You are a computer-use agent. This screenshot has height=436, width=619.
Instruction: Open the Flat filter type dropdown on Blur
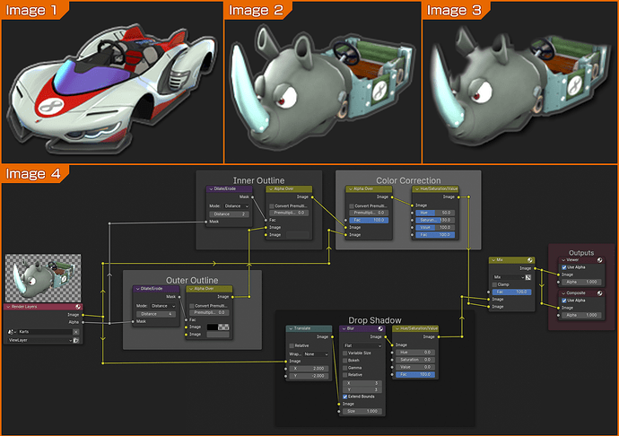[362, 345]
